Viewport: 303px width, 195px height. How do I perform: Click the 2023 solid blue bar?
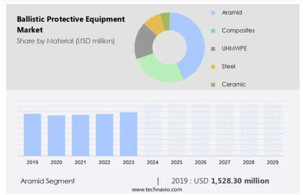pyautogui.click(x=128, y=134)
